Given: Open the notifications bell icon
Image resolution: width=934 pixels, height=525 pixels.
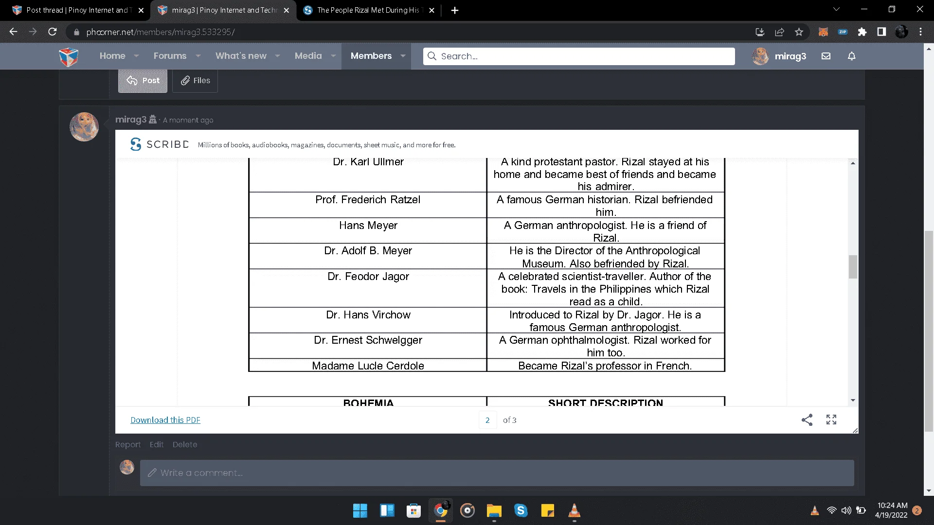Looking at the screenshot, I should [852, 56].
